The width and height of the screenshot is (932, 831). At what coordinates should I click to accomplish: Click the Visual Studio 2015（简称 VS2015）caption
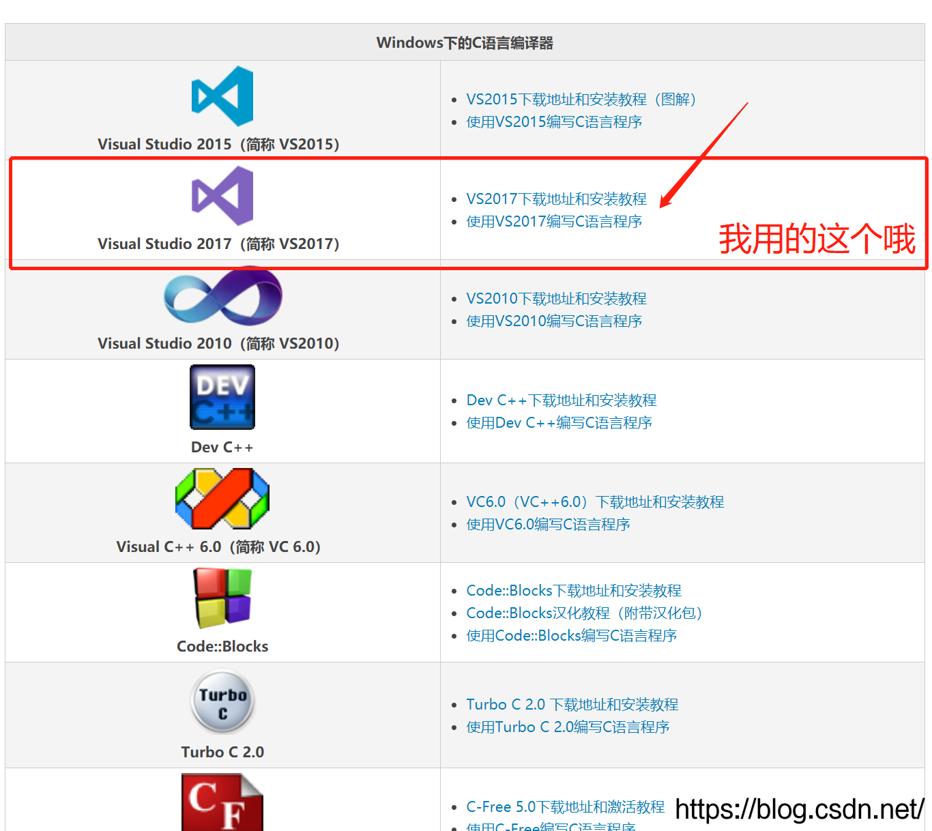tap(218, 145)
